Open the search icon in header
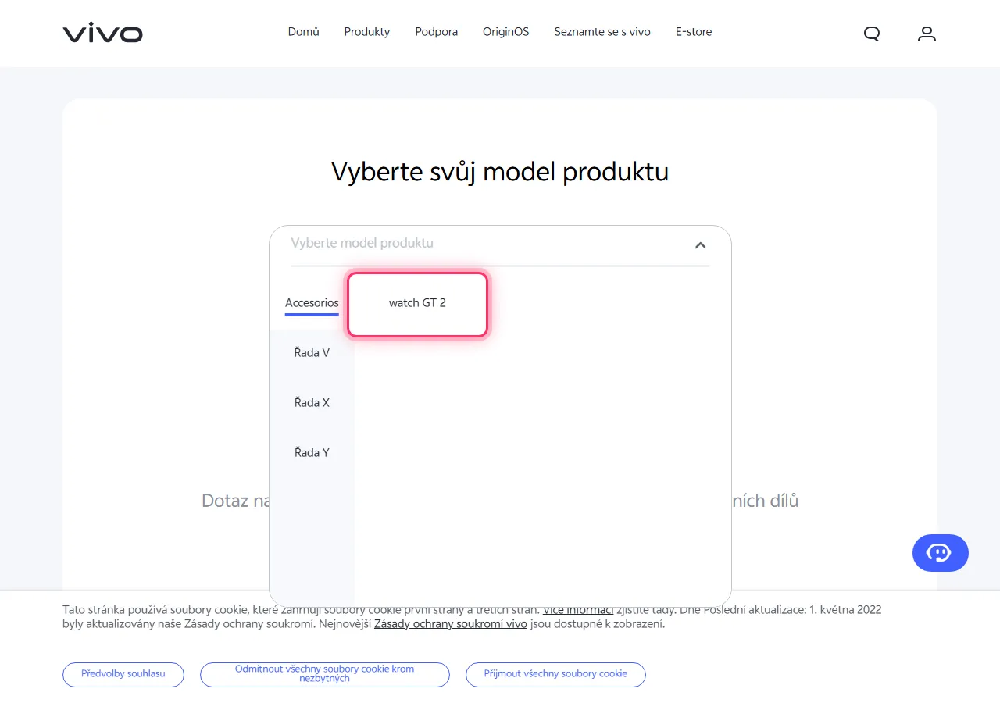Image resolution: width=1000 pixels, height=703 pixels. tap(872, 34)
